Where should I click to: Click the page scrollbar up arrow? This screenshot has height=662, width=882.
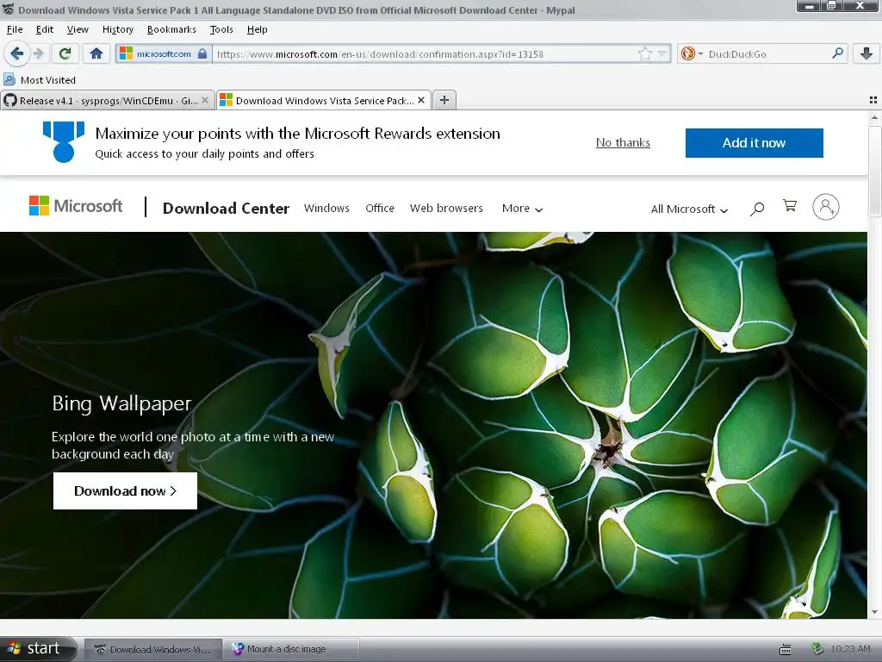(874, 117)
